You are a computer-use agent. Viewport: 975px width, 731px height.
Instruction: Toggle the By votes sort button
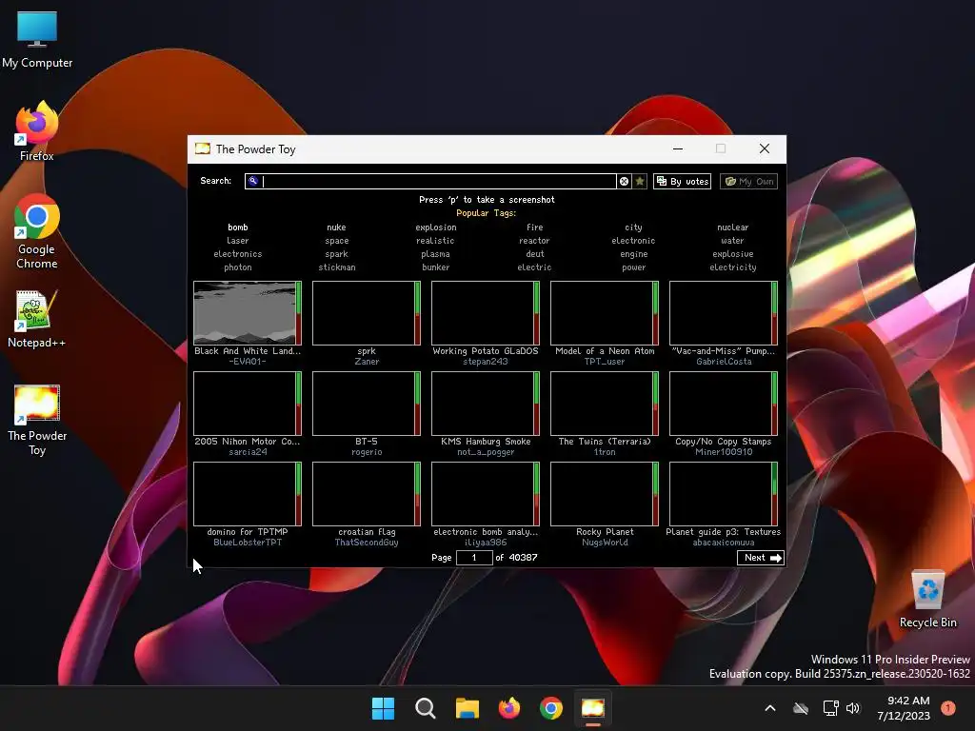click(682, 182)
